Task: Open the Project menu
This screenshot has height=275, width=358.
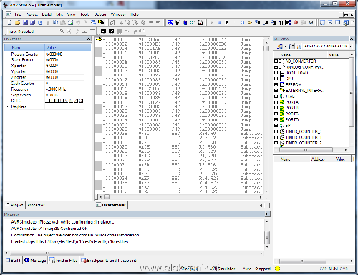Action: pyautogui.click(x=32, y=14)
